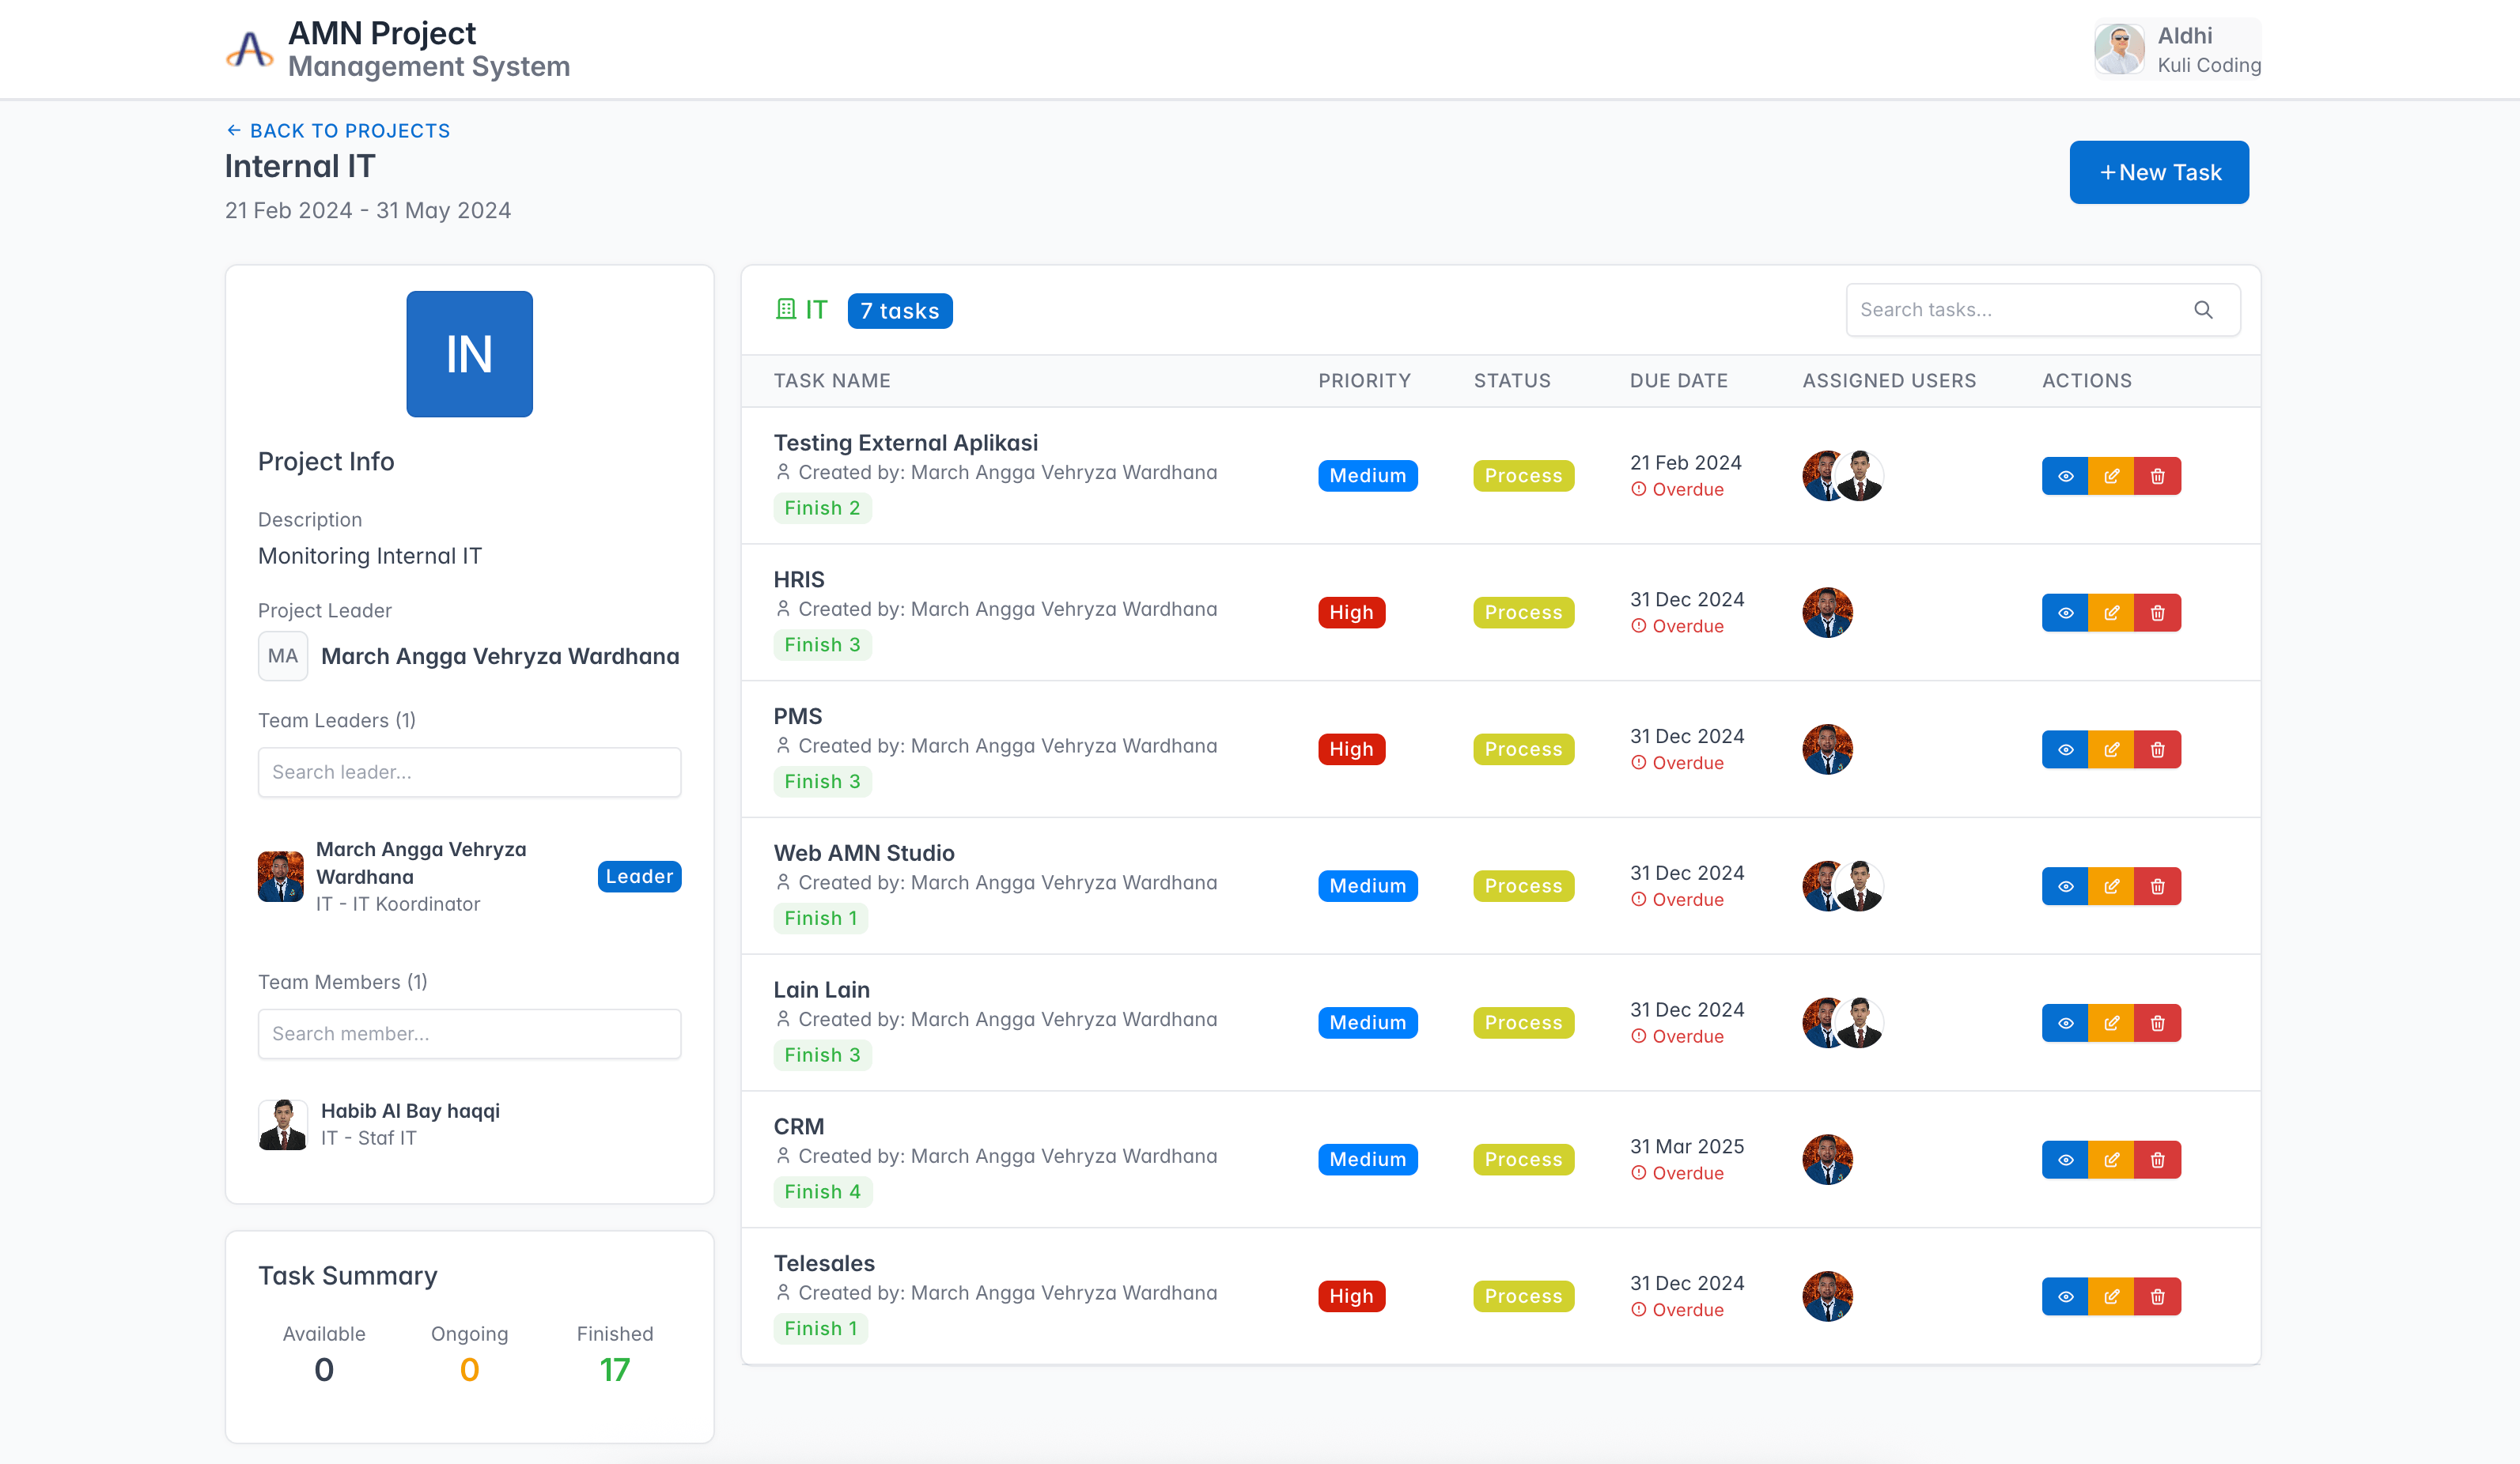Image resolution: width=2520 pixels, height=1464 pixels.
Task: Click the New Task button
Action: pos(2158,172)
